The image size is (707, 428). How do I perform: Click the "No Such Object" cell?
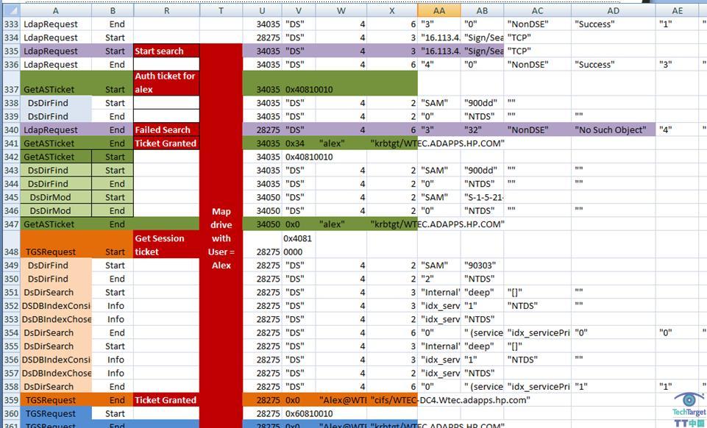(x=614, y=129)
